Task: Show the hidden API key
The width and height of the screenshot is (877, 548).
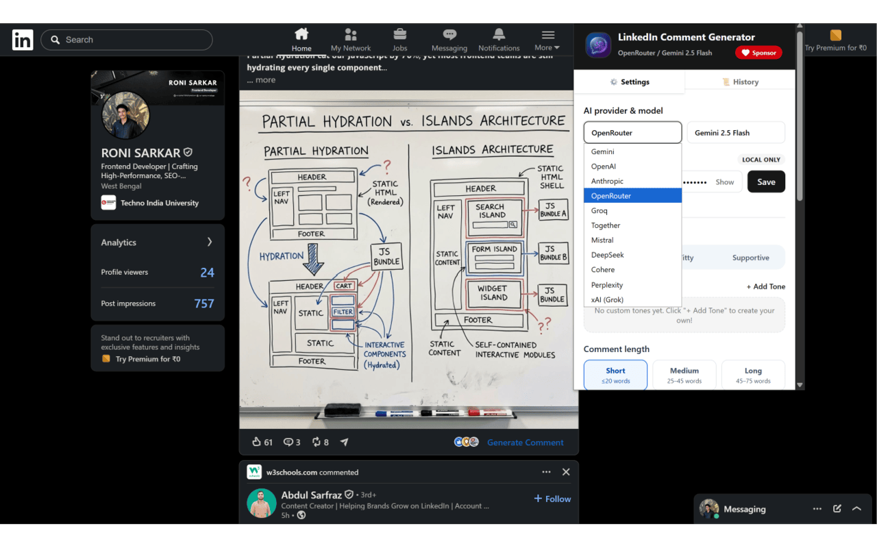Action: click(724, 182)
